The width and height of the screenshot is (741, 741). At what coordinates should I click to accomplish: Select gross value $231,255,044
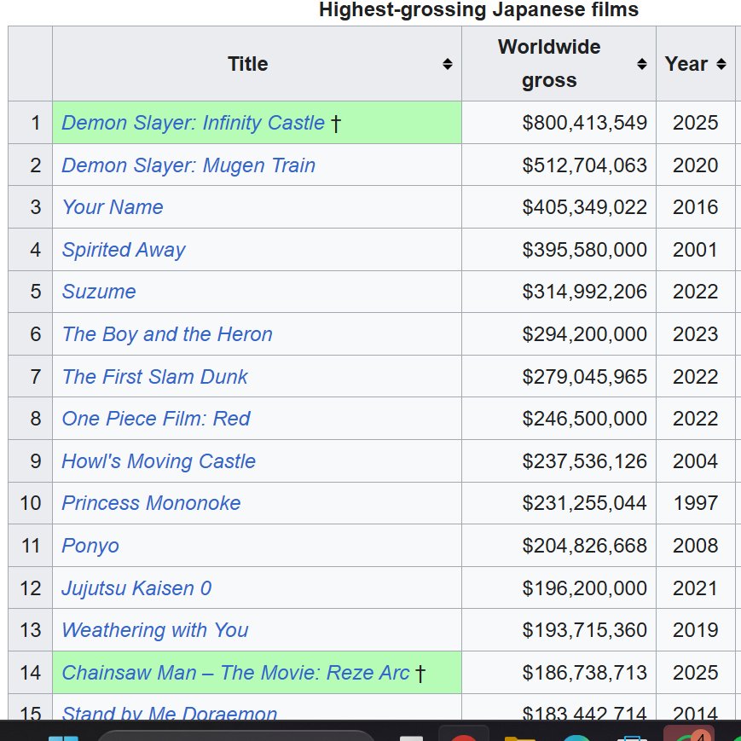[x=585, y=503]
